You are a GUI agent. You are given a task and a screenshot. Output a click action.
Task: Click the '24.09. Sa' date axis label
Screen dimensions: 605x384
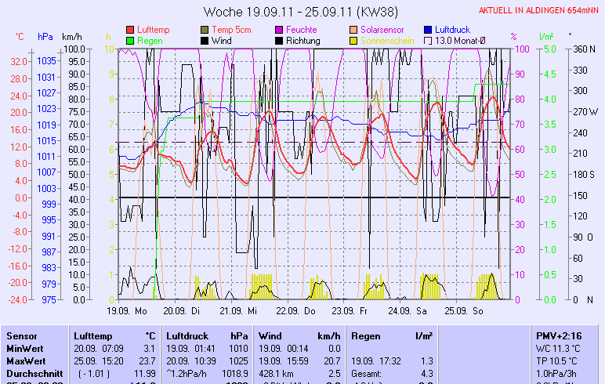pos(412,310)
